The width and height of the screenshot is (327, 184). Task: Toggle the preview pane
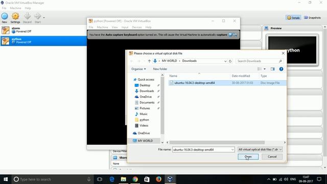point(272,69)
